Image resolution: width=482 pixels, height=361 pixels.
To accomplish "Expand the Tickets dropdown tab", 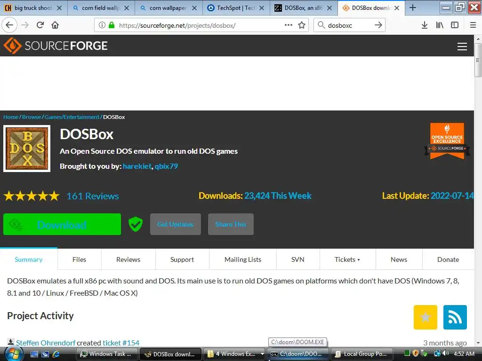I will 347,259.
